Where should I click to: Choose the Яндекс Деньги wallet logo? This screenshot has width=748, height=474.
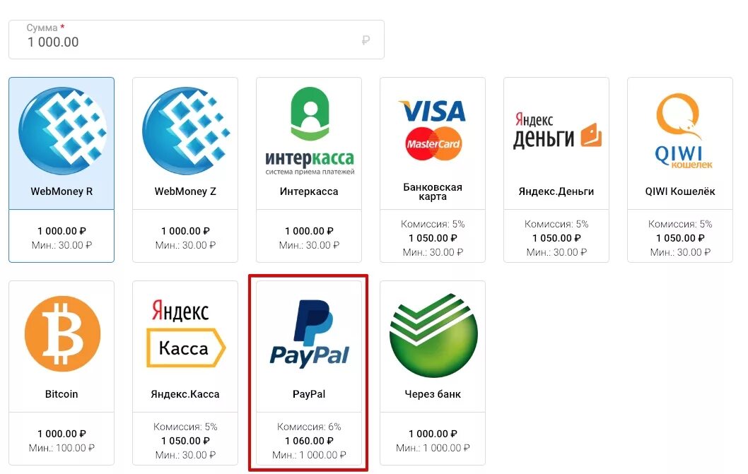[556, 131]
